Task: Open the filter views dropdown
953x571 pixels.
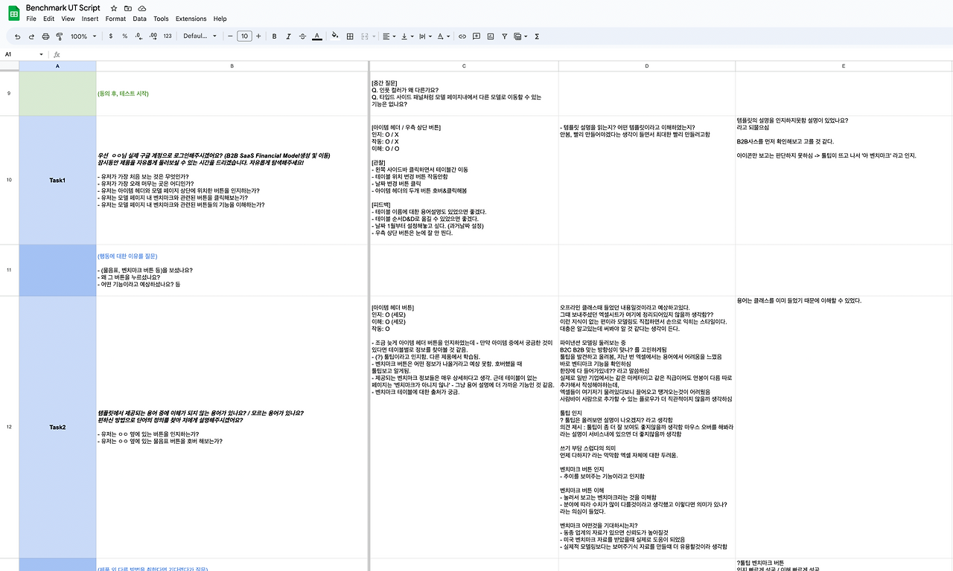Action: point(519,36)
